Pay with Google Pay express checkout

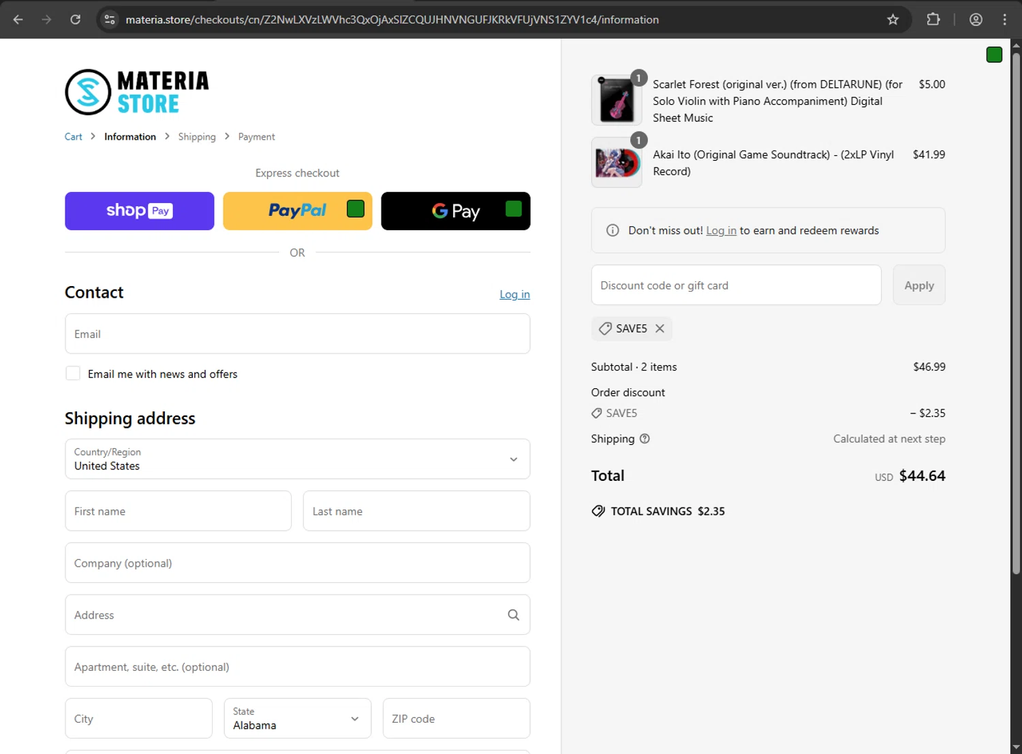(x=456, y=211)
